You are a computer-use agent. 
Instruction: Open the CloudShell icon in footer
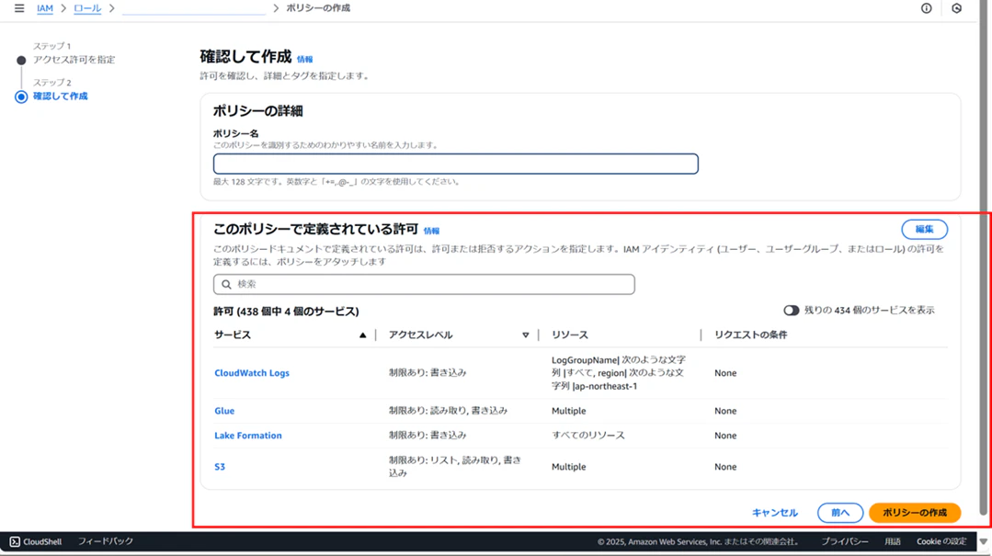click(x=16, y=541)
